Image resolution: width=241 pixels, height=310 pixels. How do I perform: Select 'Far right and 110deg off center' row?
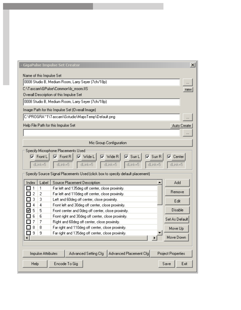(91, 227)
